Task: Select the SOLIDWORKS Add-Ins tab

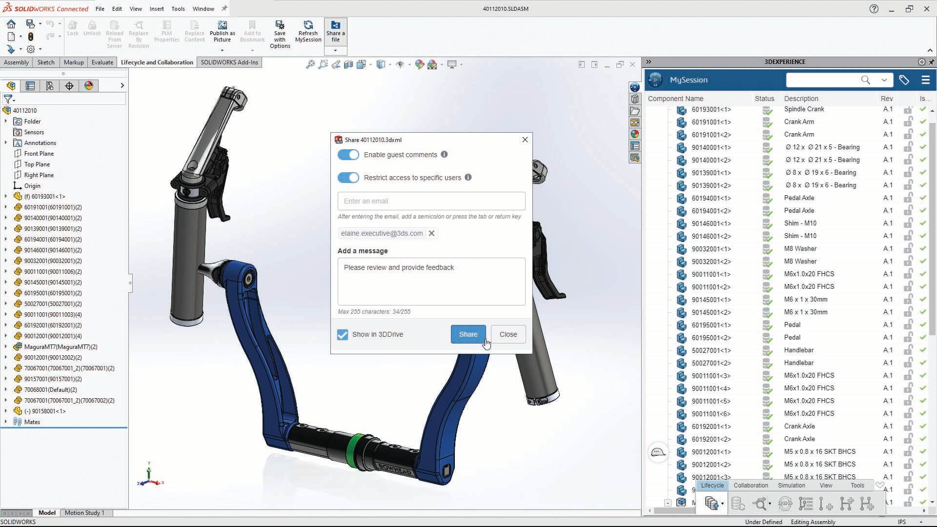Action: tap(229, 62)
